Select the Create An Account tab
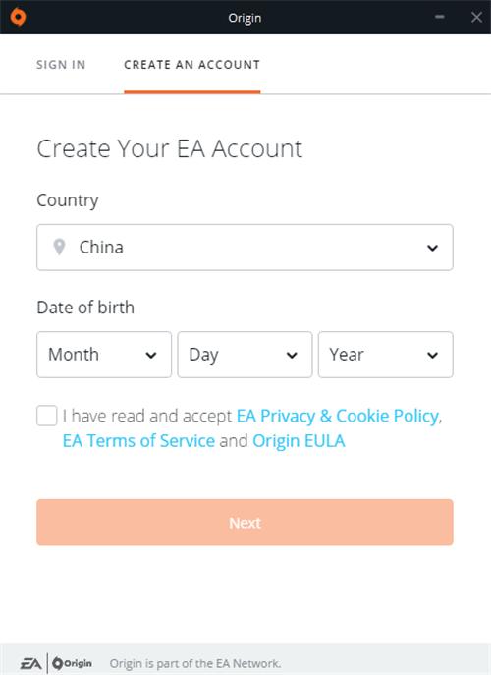491x675 pixels. point(191,65)
